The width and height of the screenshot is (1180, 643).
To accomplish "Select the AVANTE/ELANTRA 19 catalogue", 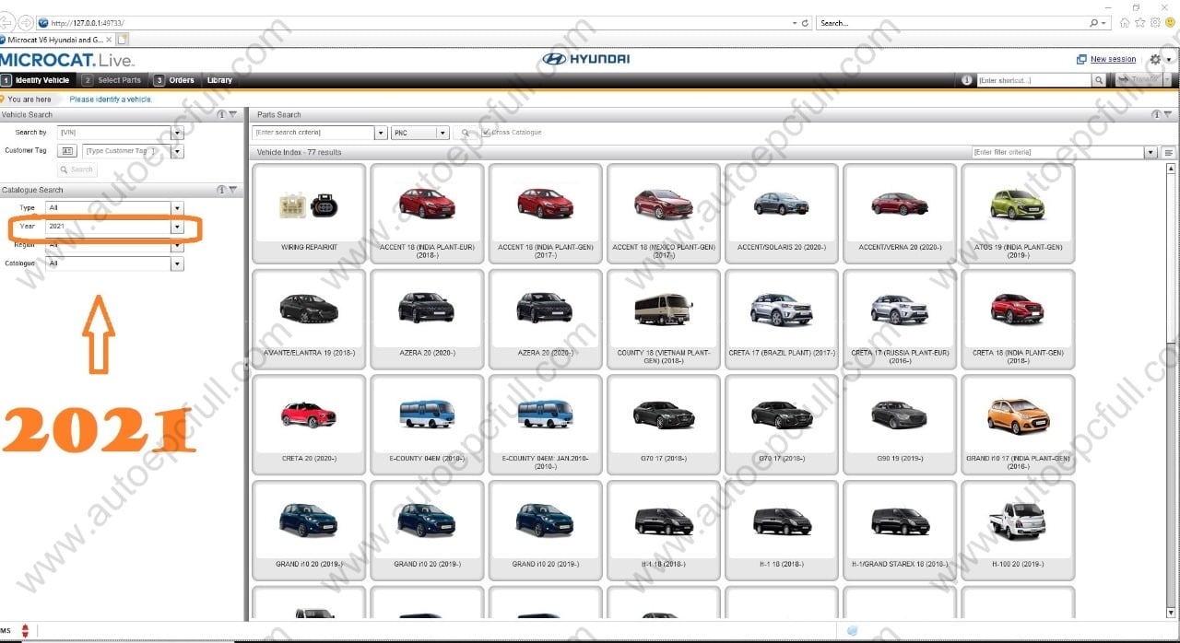I will click(308, 319).
